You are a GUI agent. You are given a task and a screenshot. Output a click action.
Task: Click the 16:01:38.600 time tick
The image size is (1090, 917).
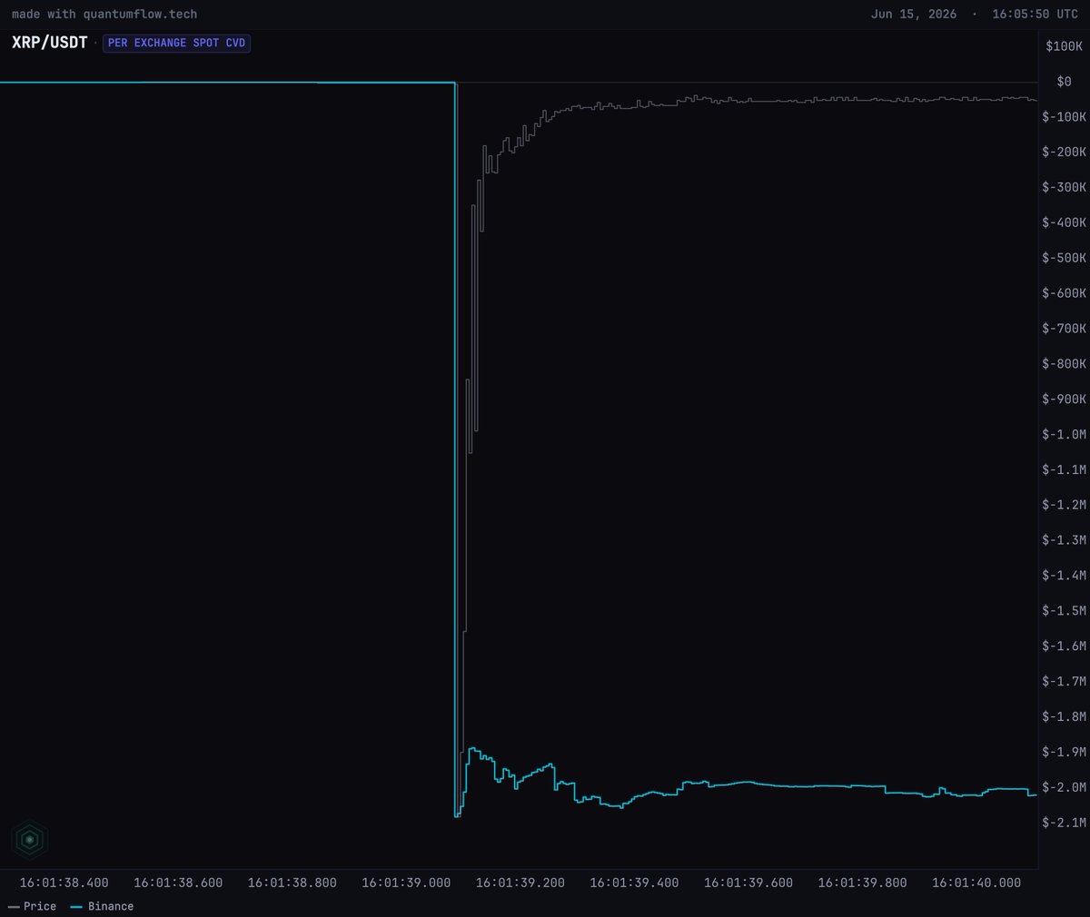178,882
